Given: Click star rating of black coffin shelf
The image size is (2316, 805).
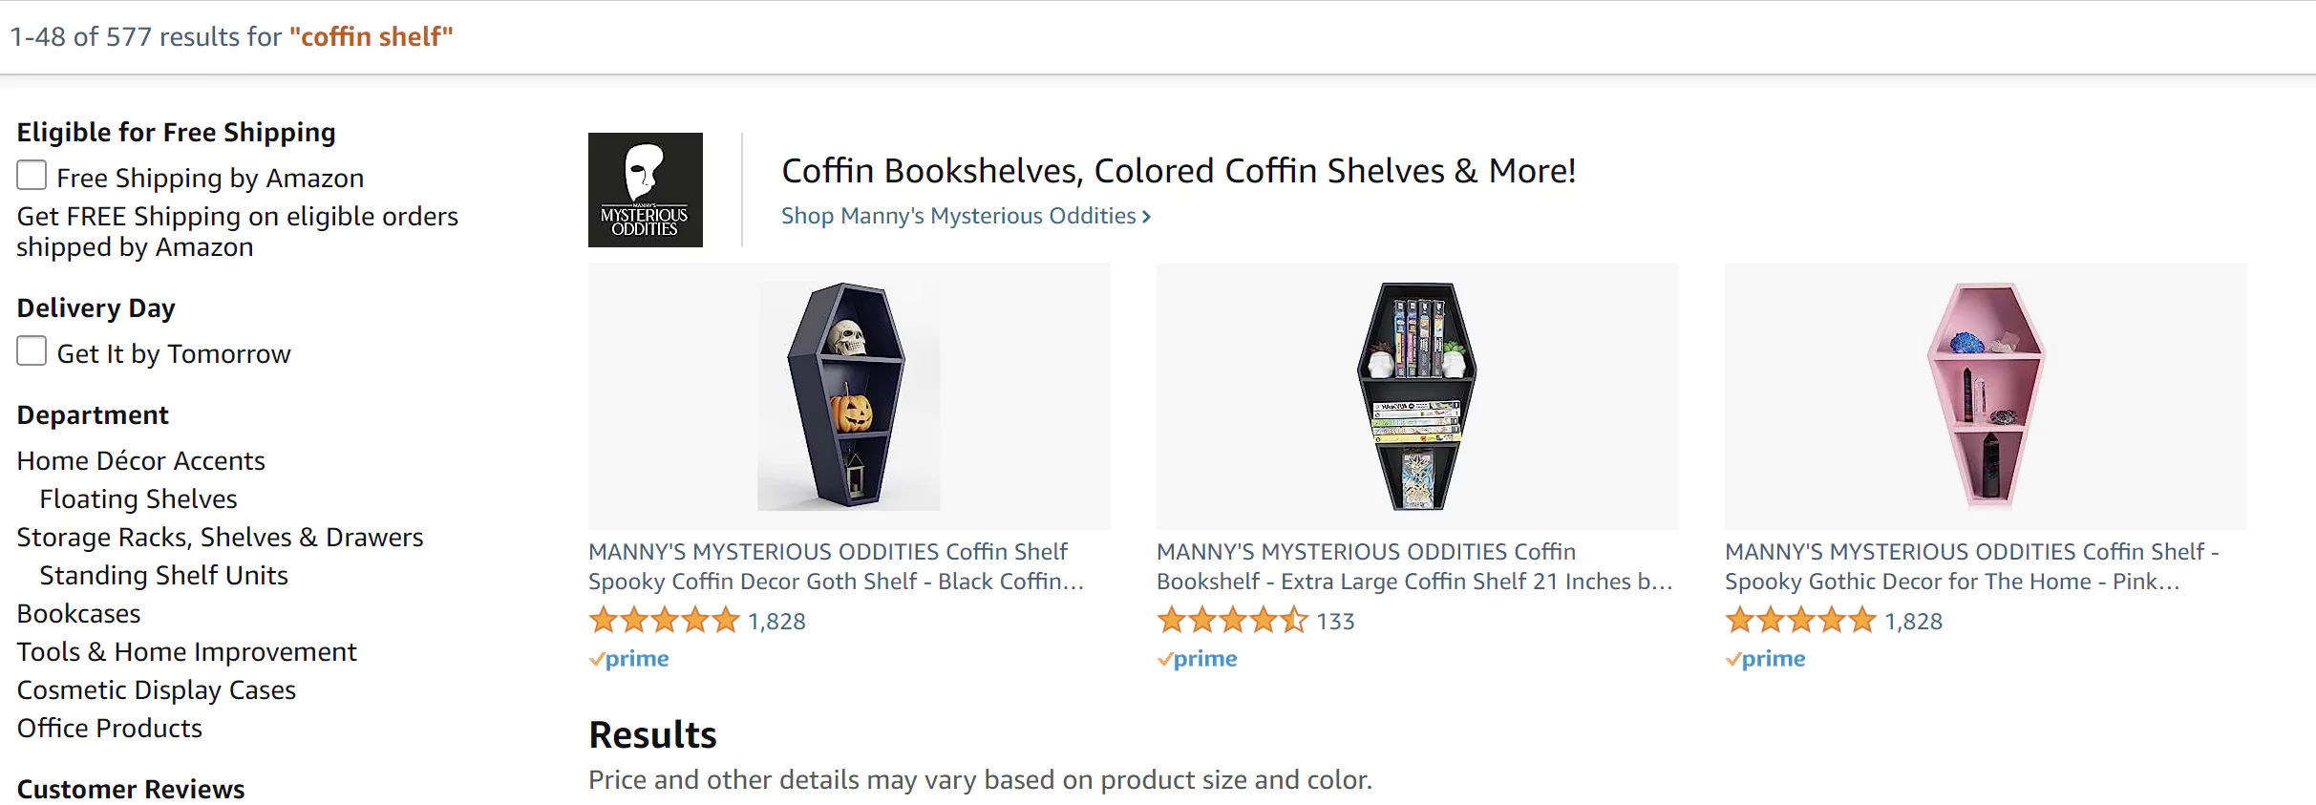Looking at the screenshot, I should point(665,621).
